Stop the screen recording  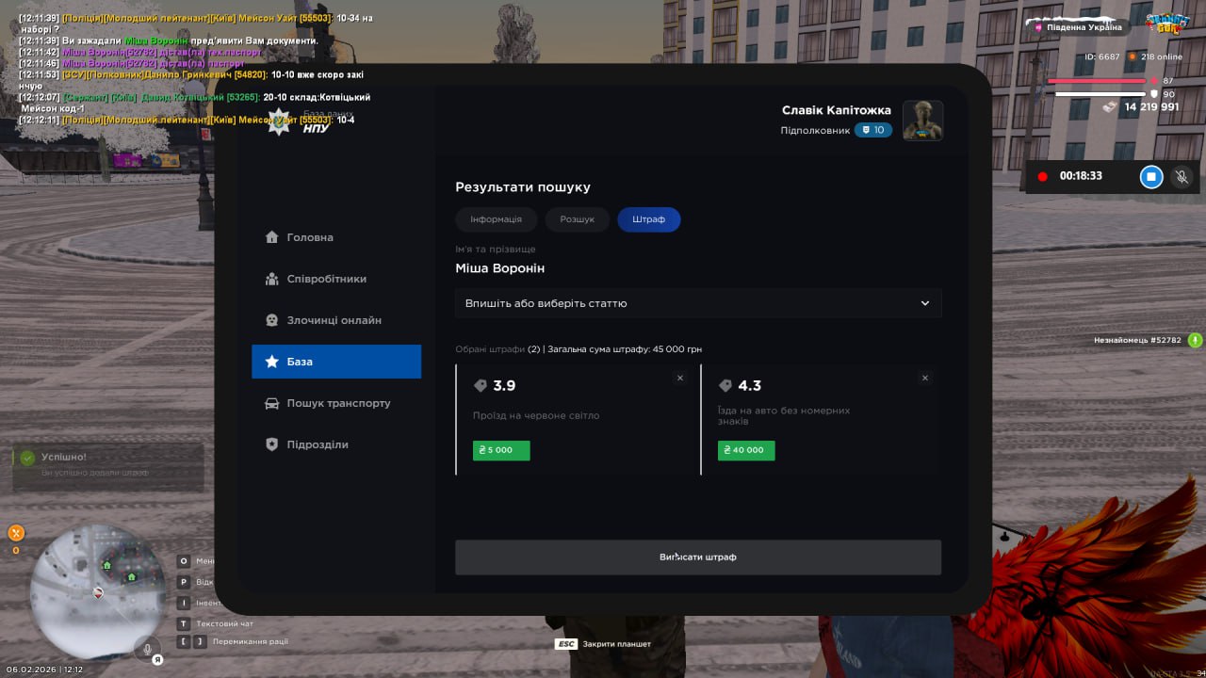tap(1151, 176)
